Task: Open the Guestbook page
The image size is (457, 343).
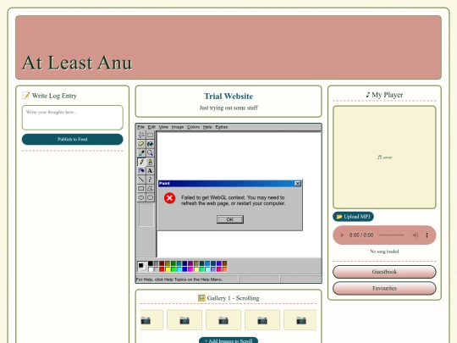Action: coord(384,272)
